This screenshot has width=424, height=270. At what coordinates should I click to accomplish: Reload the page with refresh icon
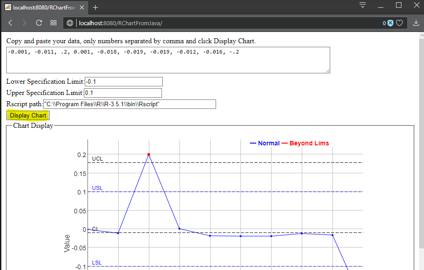[39, 23]
